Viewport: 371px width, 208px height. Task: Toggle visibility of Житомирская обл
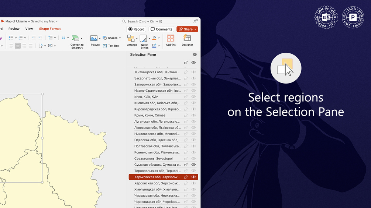pos(193,72)
